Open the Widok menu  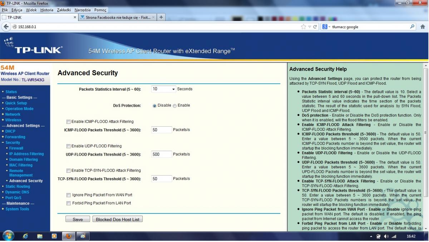[31, 10]
